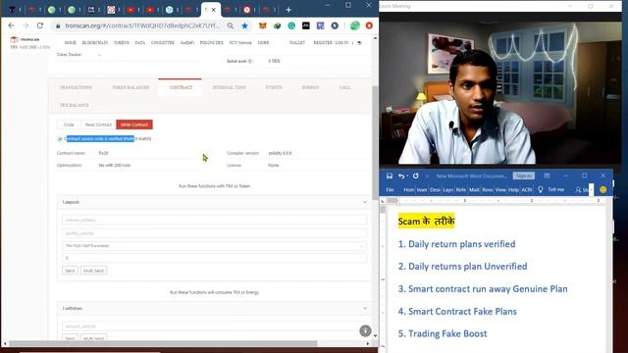This screenshot has width=628, height=353.
Task: Open the BLOCKCHAIN menu on Tronscan
Action: (95, 42)
